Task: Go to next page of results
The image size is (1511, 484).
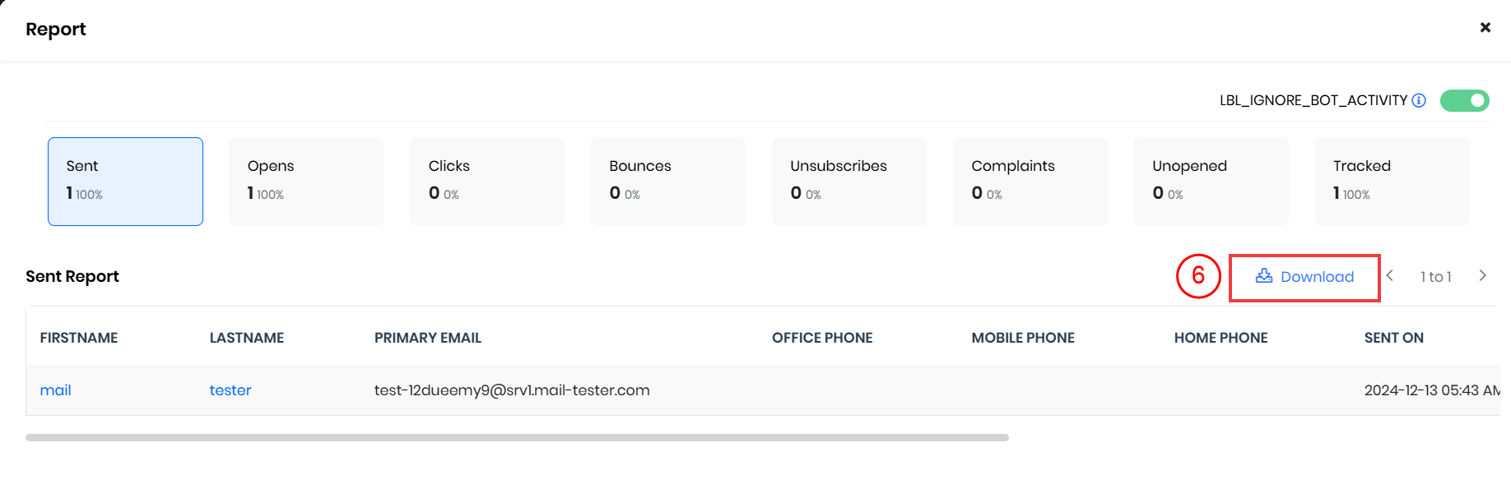Action: (x=1482, y=276)
